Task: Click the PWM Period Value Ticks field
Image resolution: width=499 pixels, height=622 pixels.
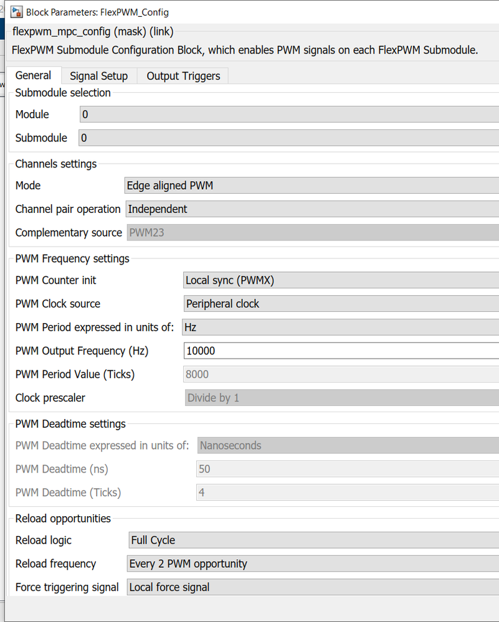Action: (341, 374)
